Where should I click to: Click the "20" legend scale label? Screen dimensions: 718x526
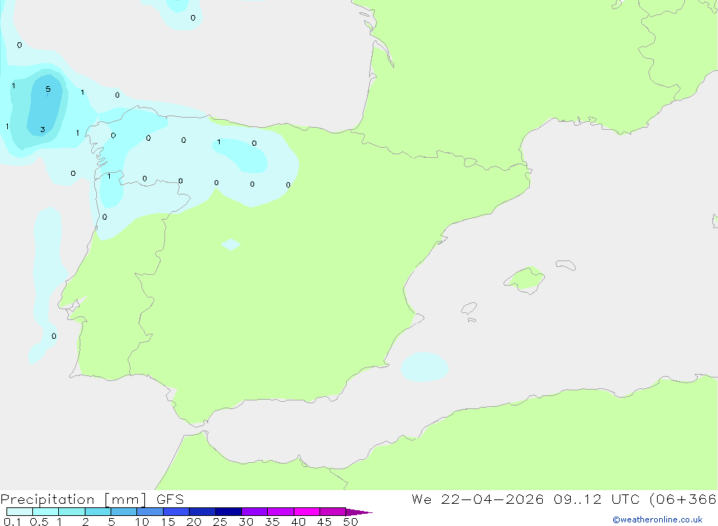(x=194, y=522)
